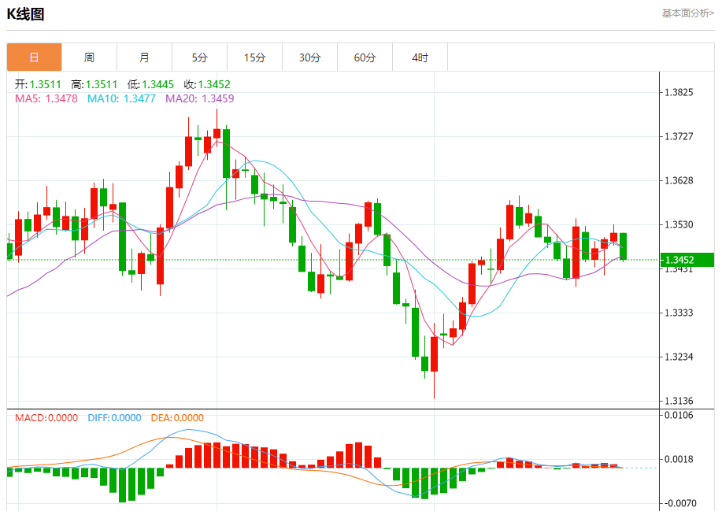
Task: Switch to the 月 monthly tab
Action: pos(145,57)
